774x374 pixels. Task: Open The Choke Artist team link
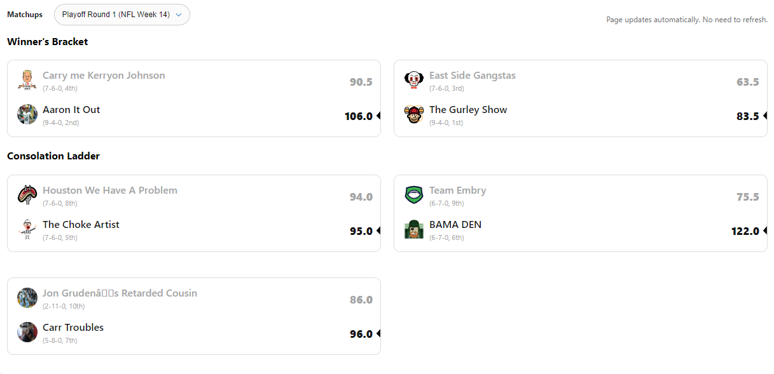pos(81,225)
